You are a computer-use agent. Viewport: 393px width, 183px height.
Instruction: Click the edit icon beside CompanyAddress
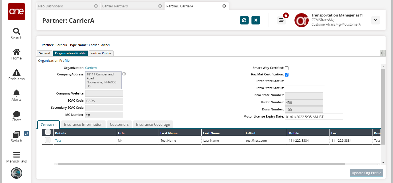coord(124,74)
